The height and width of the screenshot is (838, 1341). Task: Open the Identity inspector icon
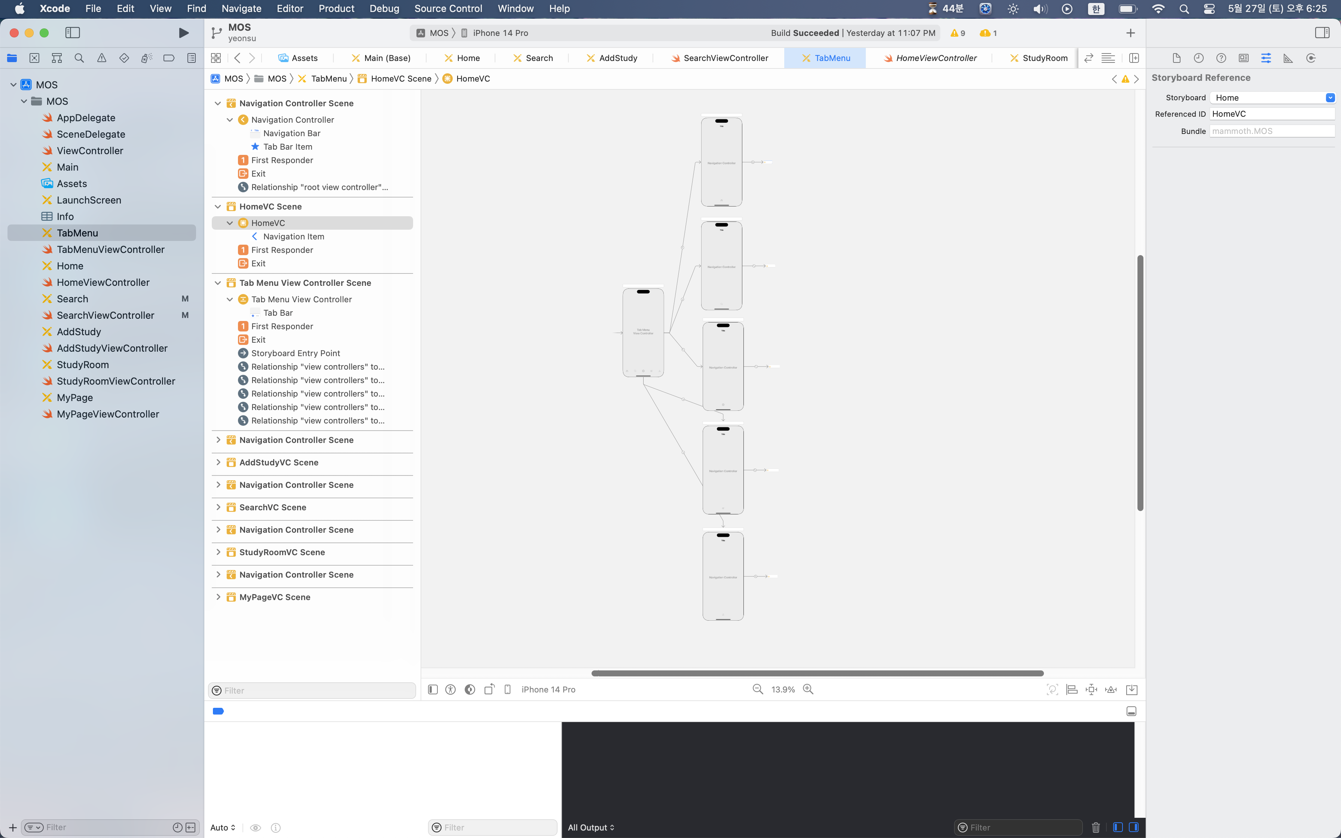1243,58
